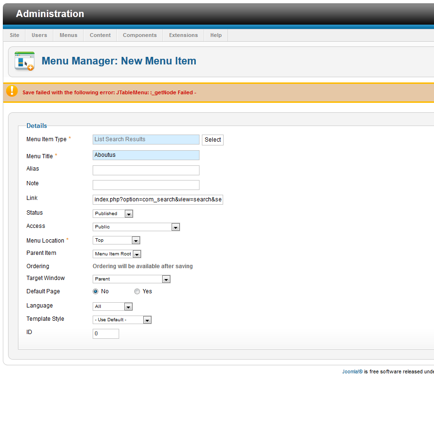
Task: Open the Help menu
Action: (x=216, y=35)
